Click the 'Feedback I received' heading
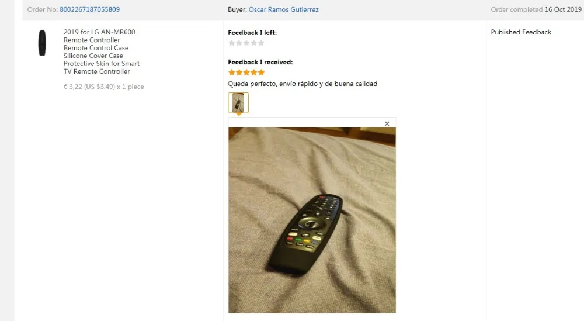Screen dimensions: 584x321 click(x=260, y=62)
